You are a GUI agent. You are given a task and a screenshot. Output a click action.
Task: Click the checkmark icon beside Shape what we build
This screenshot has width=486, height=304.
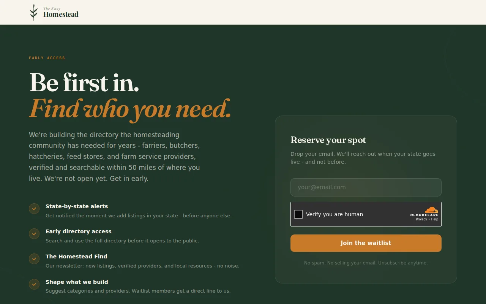click(34, 284)
